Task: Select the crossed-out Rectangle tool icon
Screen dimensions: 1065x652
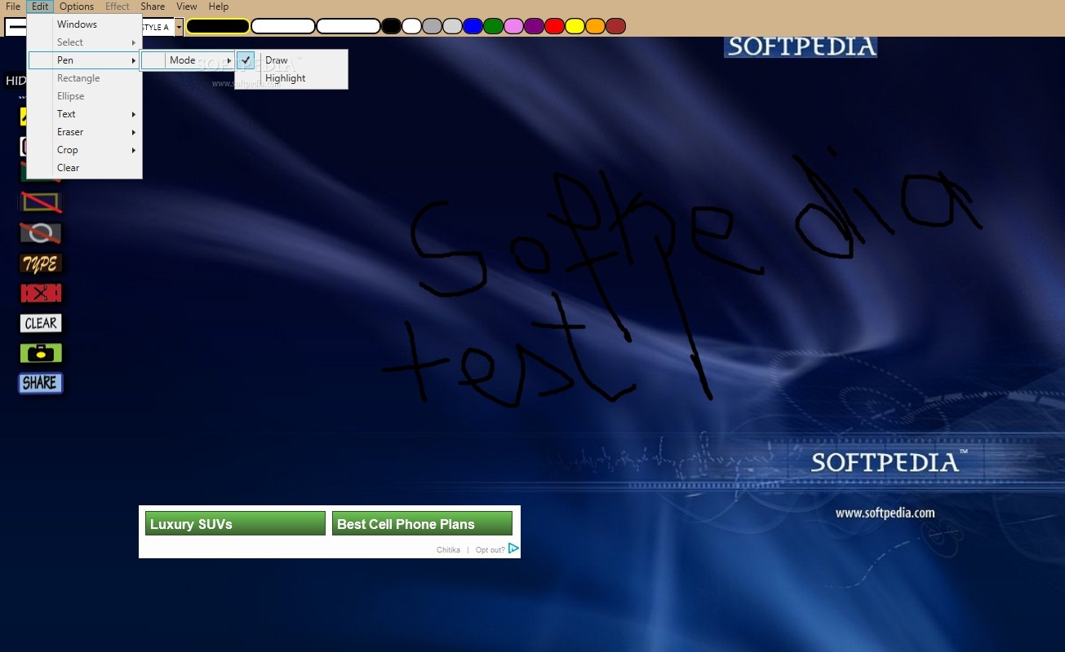Action: [x=41, y=202]
